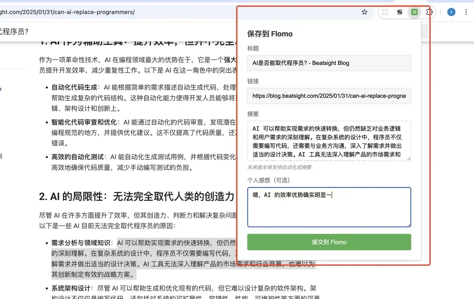The width and height of the screenshot is (474, 299).
Task: Click the leftmost dimmed extension icon
Action: click(385, 12)
